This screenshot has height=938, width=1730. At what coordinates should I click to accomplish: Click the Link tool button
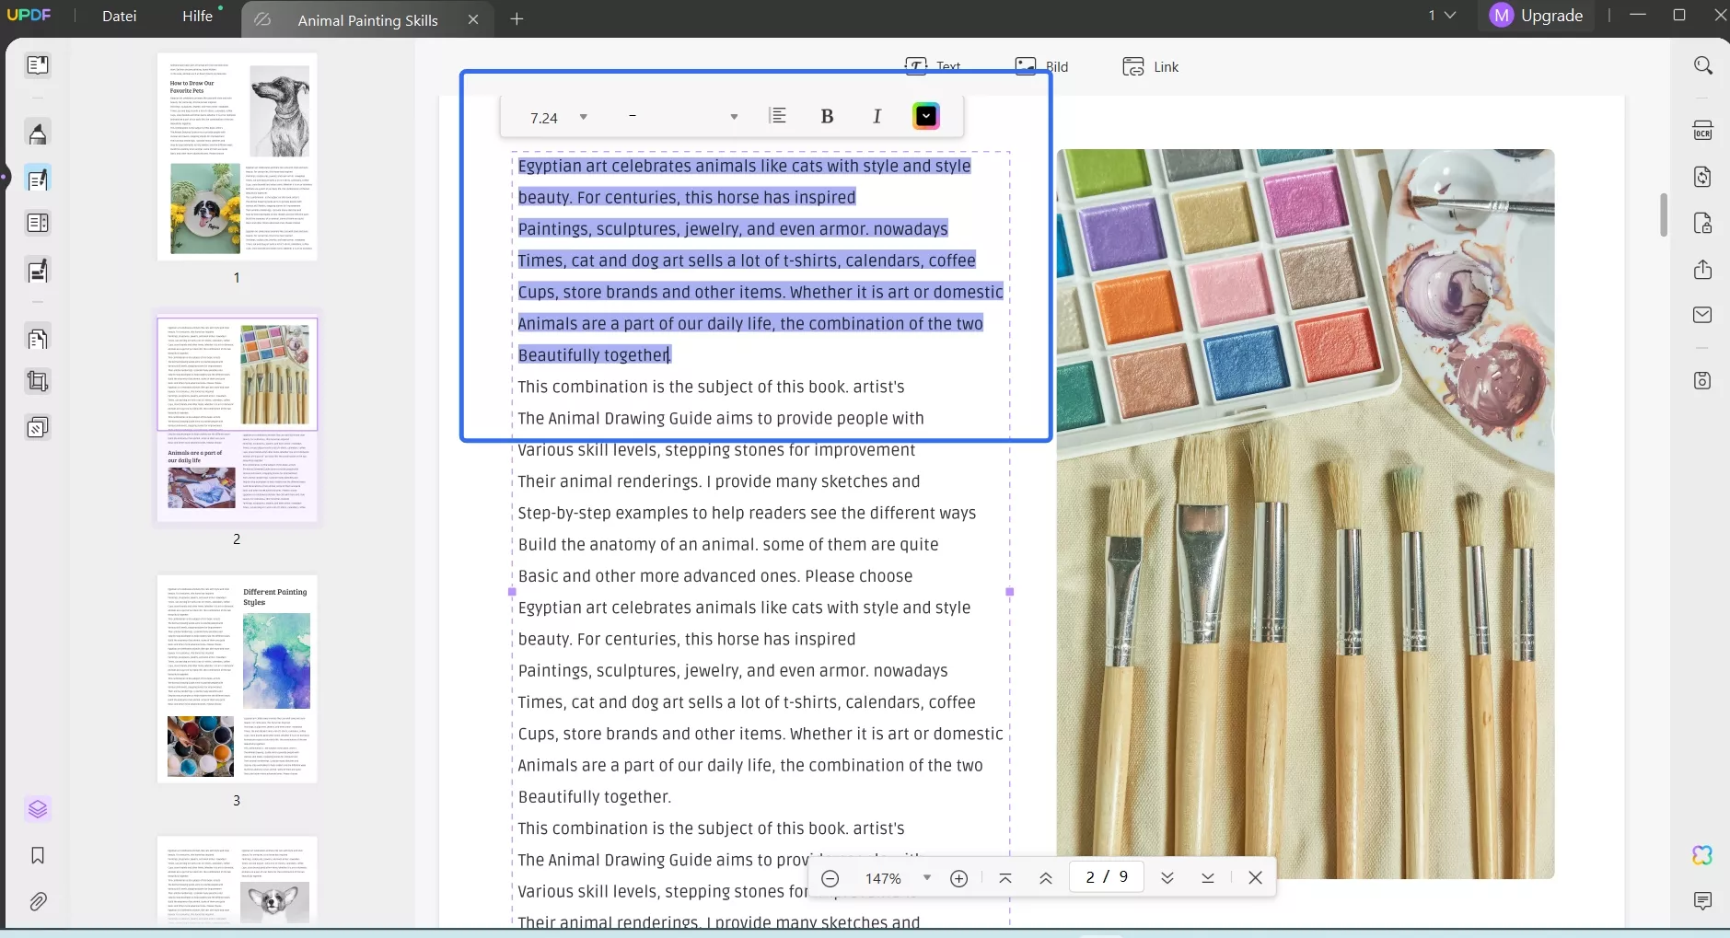coord(1151,66)
